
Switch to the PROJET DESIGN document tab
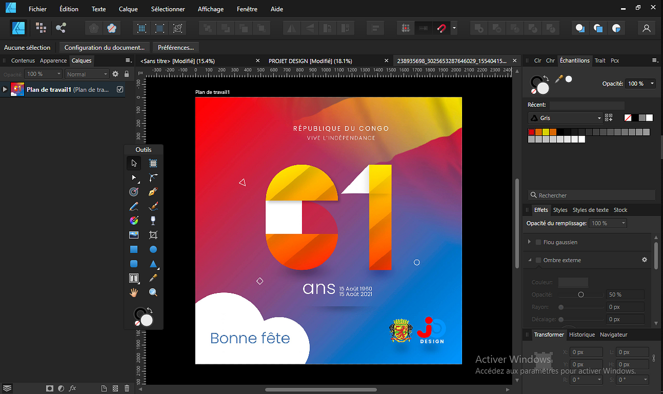click(x=310, y=61)
